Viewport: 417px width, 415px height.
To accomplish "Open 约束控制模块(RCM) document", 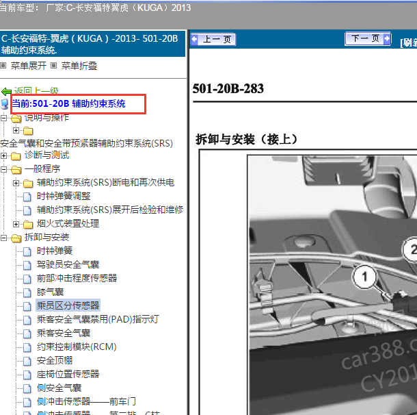I will pyautogui.click(x=77, y=347).
